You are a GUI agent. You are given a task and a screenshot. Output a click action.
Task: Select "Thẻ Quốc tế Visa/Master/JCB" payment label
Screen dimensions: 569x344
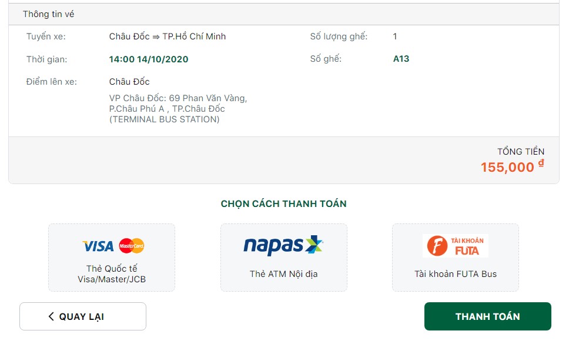[112, 274]
